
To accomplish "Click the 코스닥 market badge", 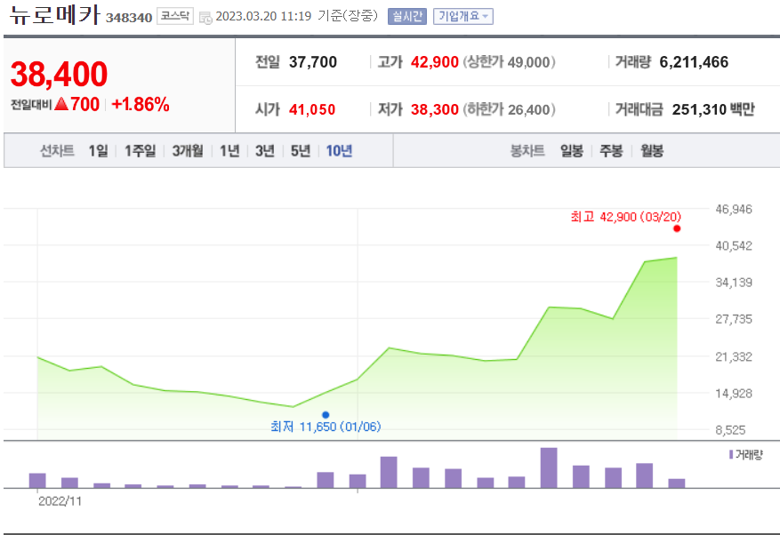I will [x=175, y=16].
